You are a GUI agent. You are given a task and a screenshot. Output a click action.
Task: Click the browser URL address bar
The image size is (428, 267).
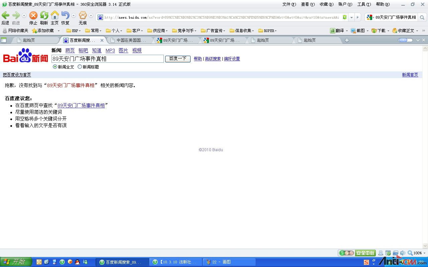[222, 17]
